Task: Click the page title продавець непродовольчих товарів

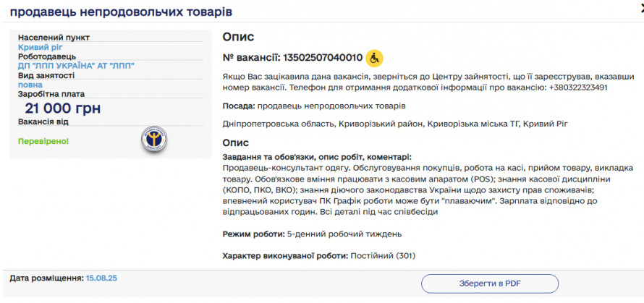Action: (x=122, y=12)
